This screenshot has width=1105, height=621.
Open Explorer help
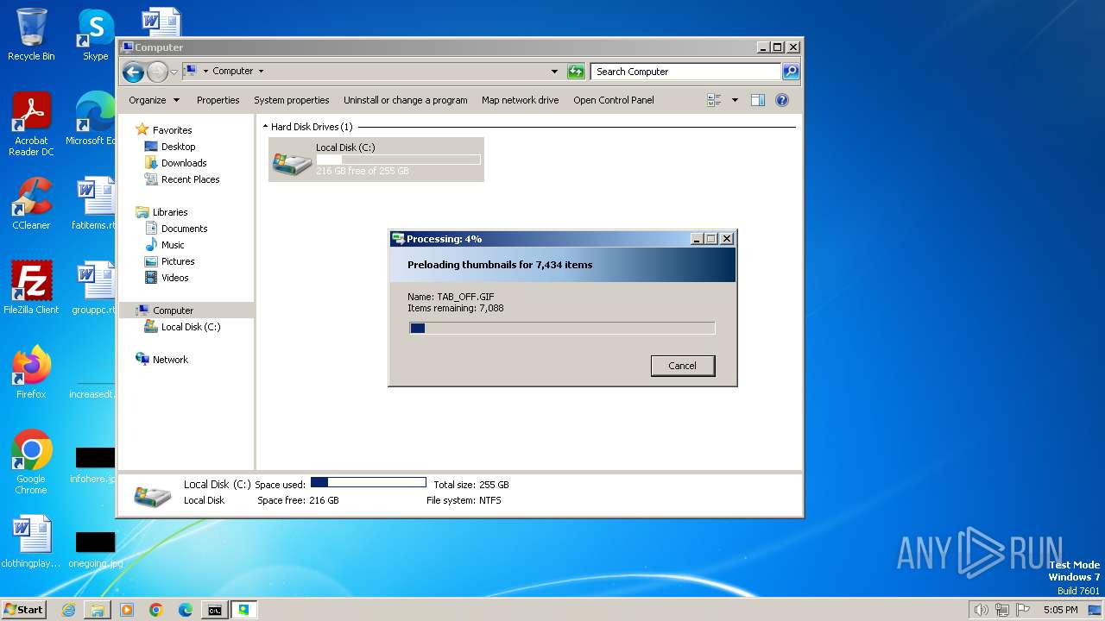tap(782, 100)
